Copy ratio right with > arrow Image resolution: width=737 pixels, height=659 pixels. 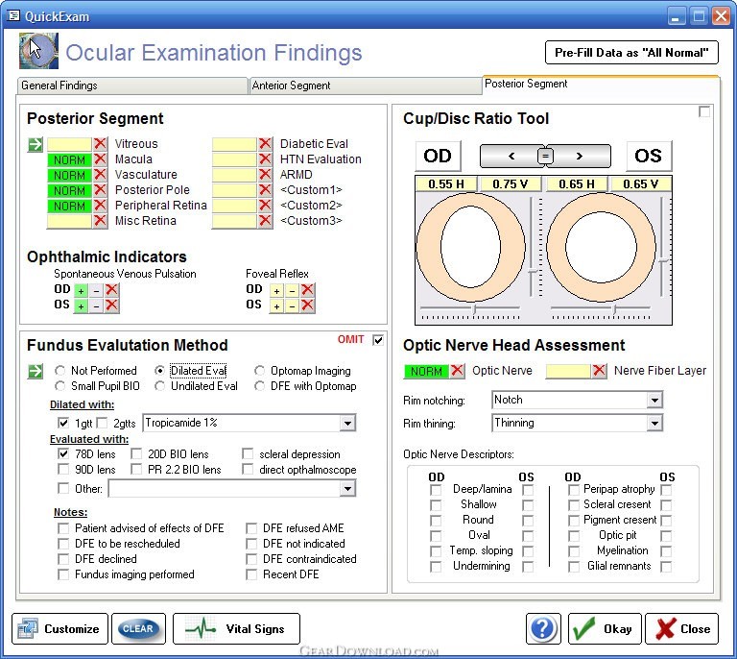[579, 156]
